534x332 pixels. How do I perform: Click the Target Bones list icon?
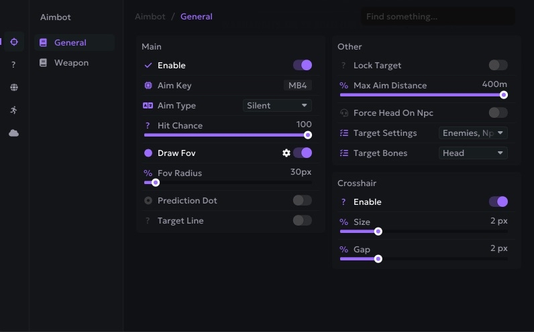[344, 153]
